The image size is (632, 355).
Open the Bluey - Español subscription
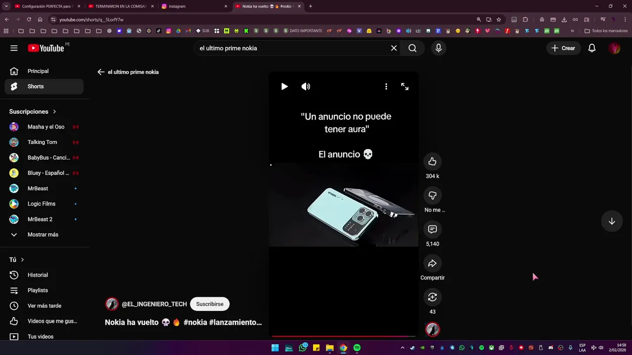[x=44, y=173]
